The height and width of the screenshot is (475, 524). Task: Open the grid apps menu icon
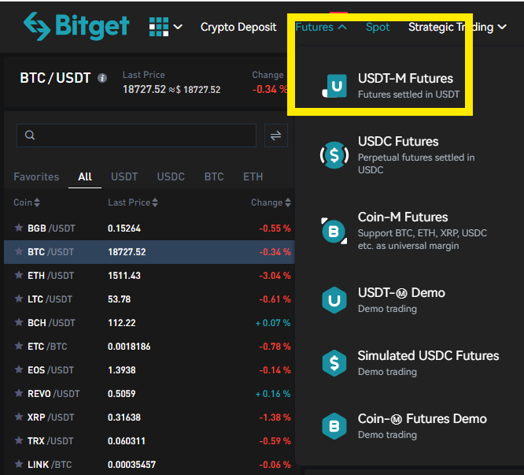159,27
